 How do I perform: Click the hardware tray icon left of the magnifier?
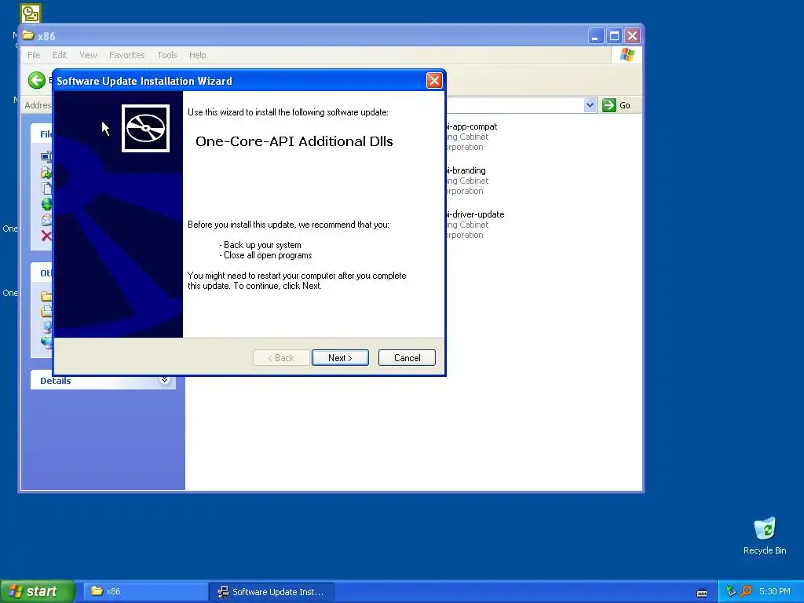click(731, 591)
